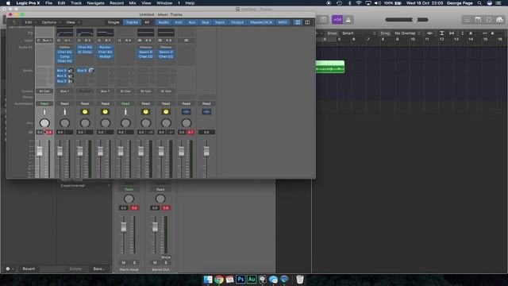Open Adobe Audition in the Dock
The width and height of the screenshot is (508, 286).
pos(252,279)
